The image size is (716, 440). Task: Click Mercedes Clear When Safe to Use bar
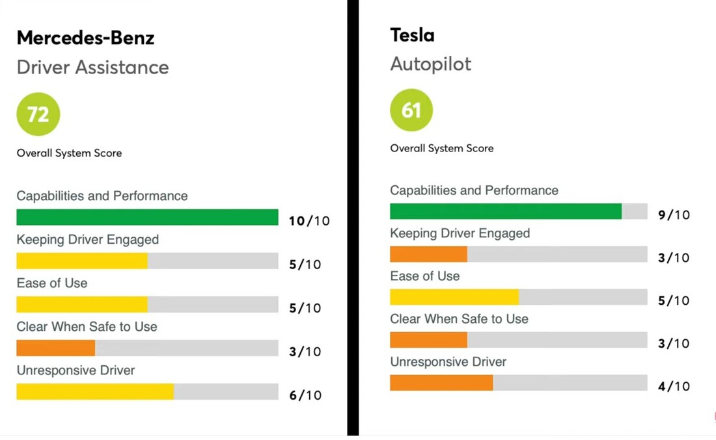click(56, 348)
